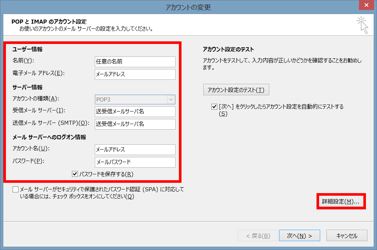Screen dimensions: 377x250
Task: Cancel the dialog with キャンセル
Action: 346,235
